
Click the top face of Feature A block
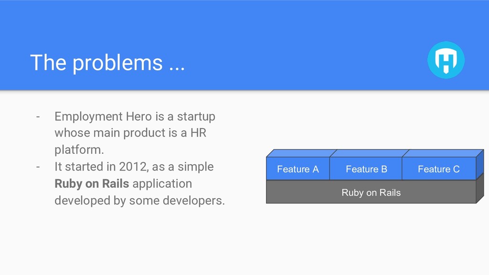[x=302, y=153]
